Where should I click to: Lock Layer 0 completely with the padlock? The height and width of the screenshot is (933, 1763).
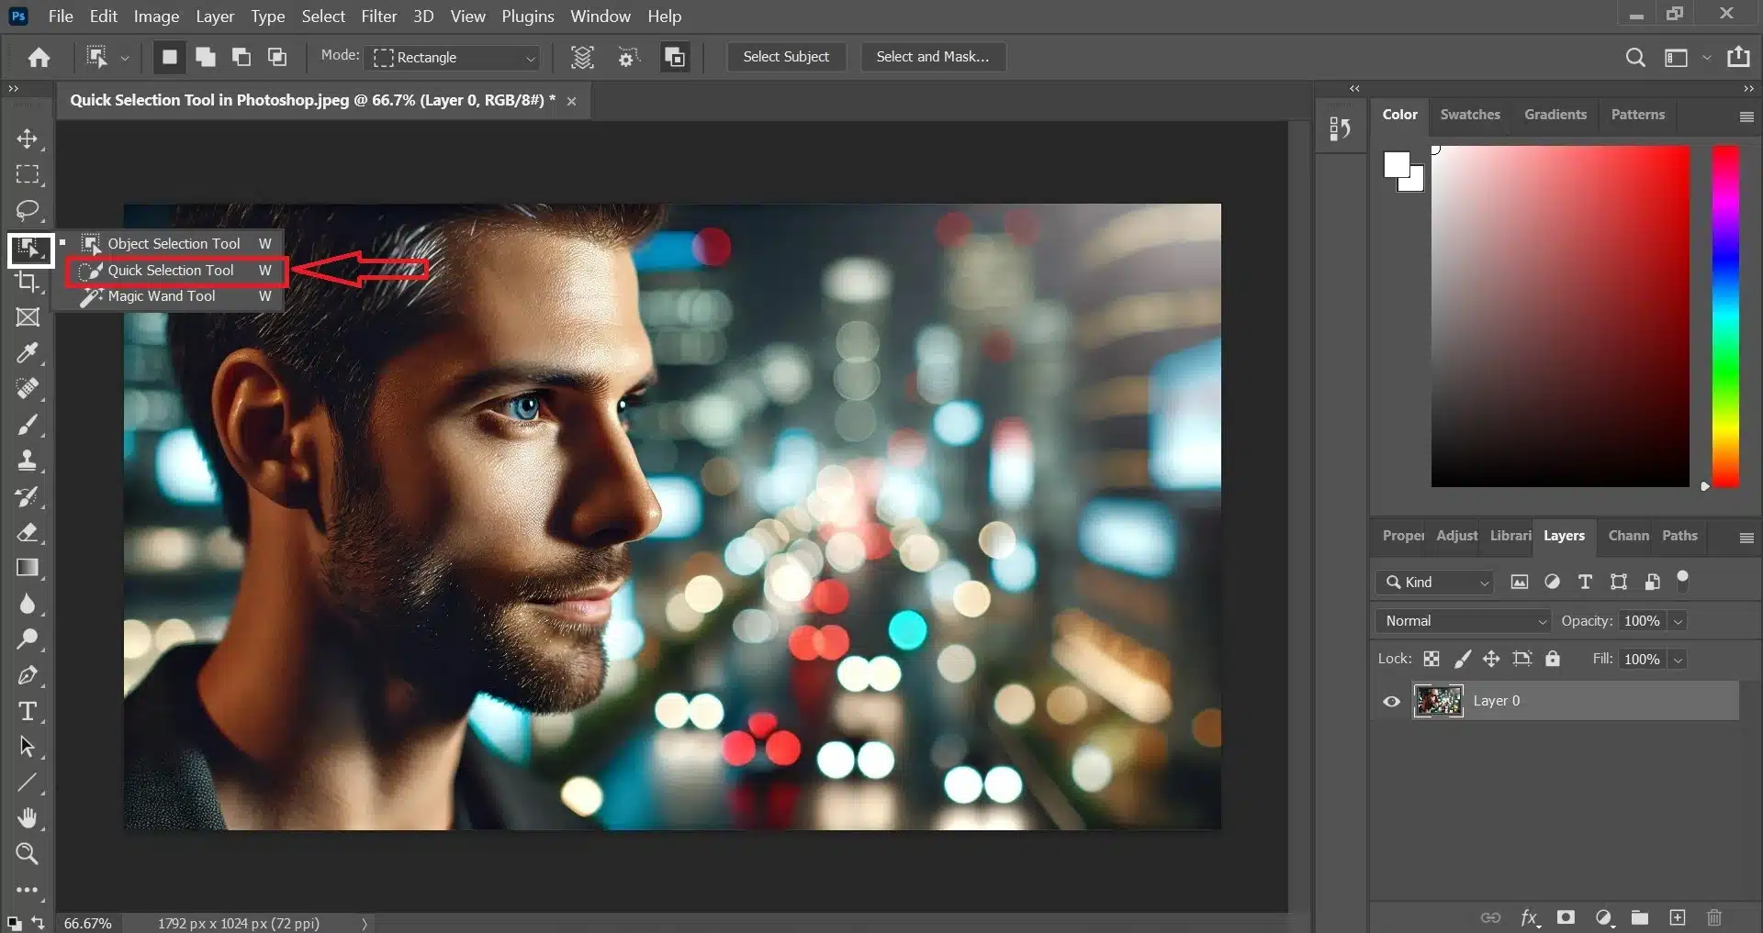point(1554,659)
